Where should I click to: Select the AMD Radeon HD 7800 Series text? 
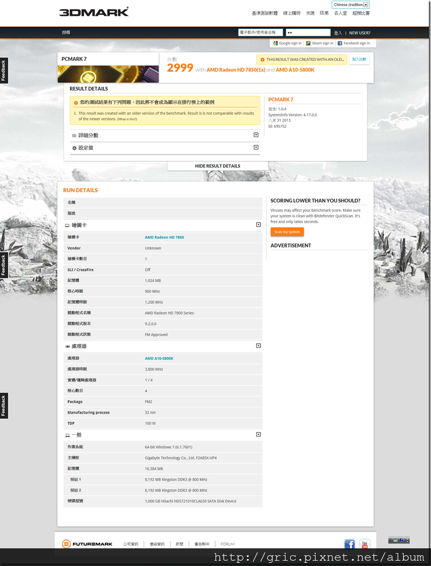pyautogui.click(x=169, y=313)
